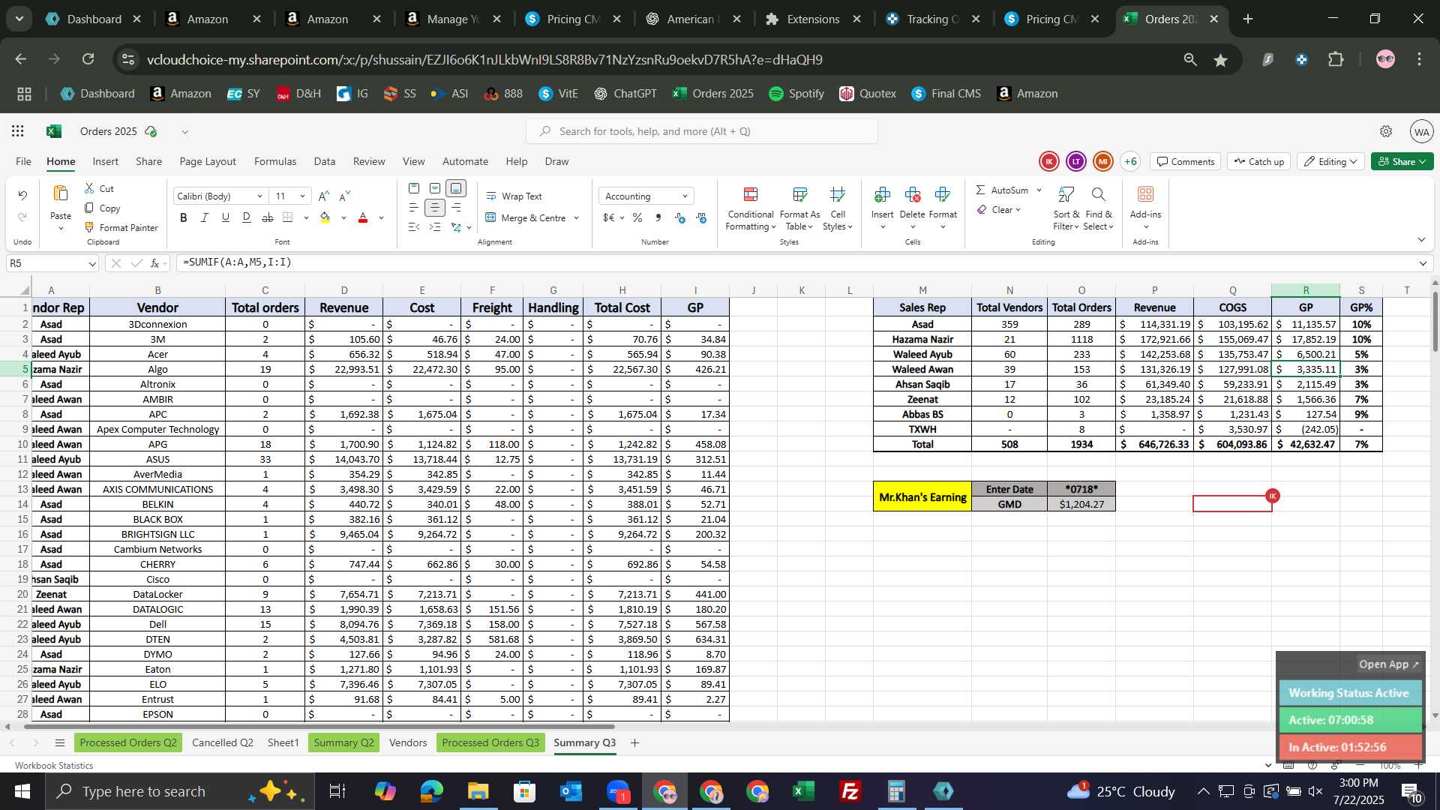Click the Format As Table icon
1440x810 pixels.
800,195
